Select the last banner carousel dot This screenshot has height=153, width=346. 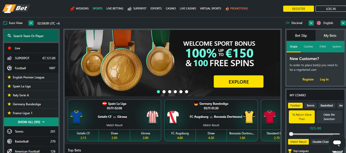coord(187,91)
